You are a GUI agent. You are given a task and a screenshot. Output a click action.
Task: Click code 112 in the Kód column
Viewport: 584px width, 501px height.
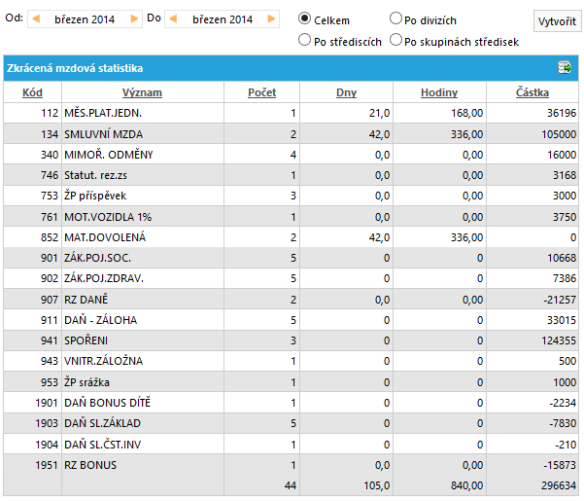tap(50, 113)
